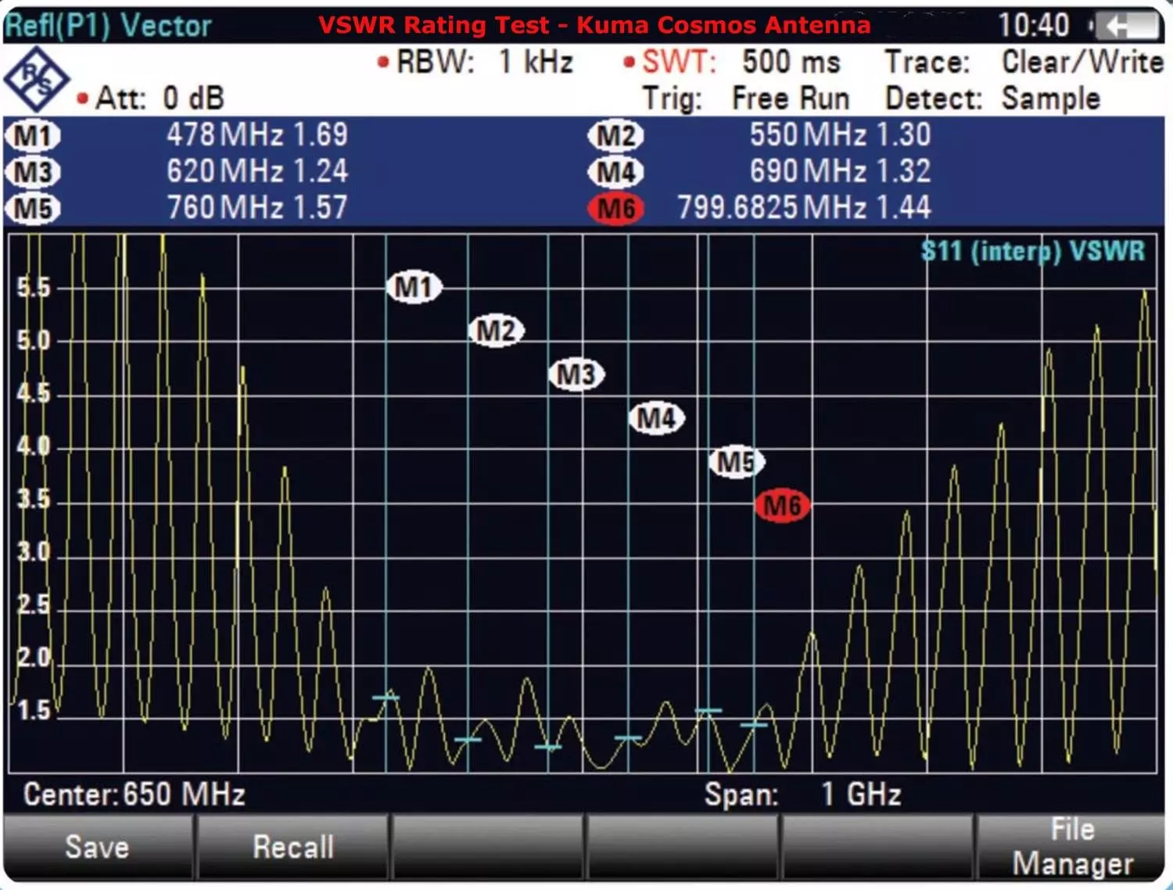
Task: Click the 5.0 y-axis scale value
Action: [x=34, y=340]
